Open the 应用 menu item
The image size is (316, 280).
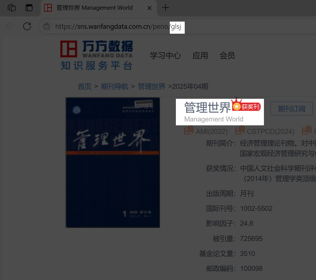[200, 55]
